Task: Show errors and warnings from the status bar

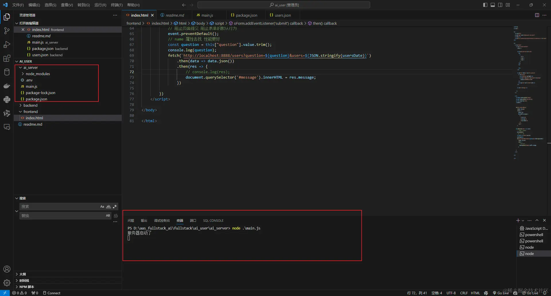Action: (x=20, y=293)
